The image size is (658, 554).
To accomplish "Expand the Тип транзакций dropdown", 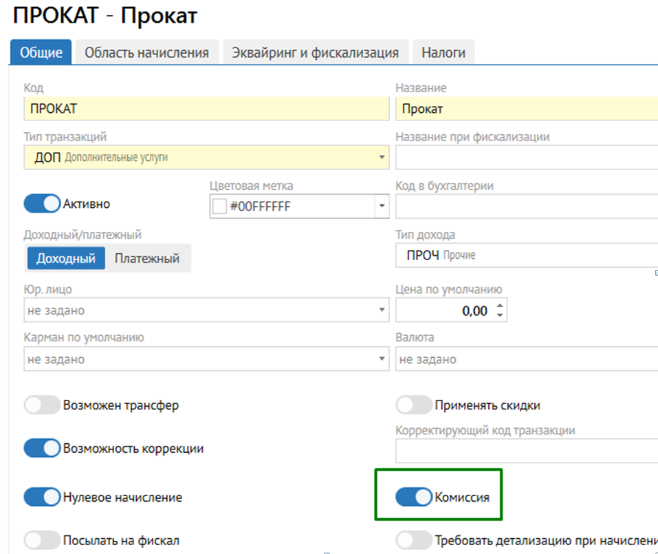I will coord(382,158).
